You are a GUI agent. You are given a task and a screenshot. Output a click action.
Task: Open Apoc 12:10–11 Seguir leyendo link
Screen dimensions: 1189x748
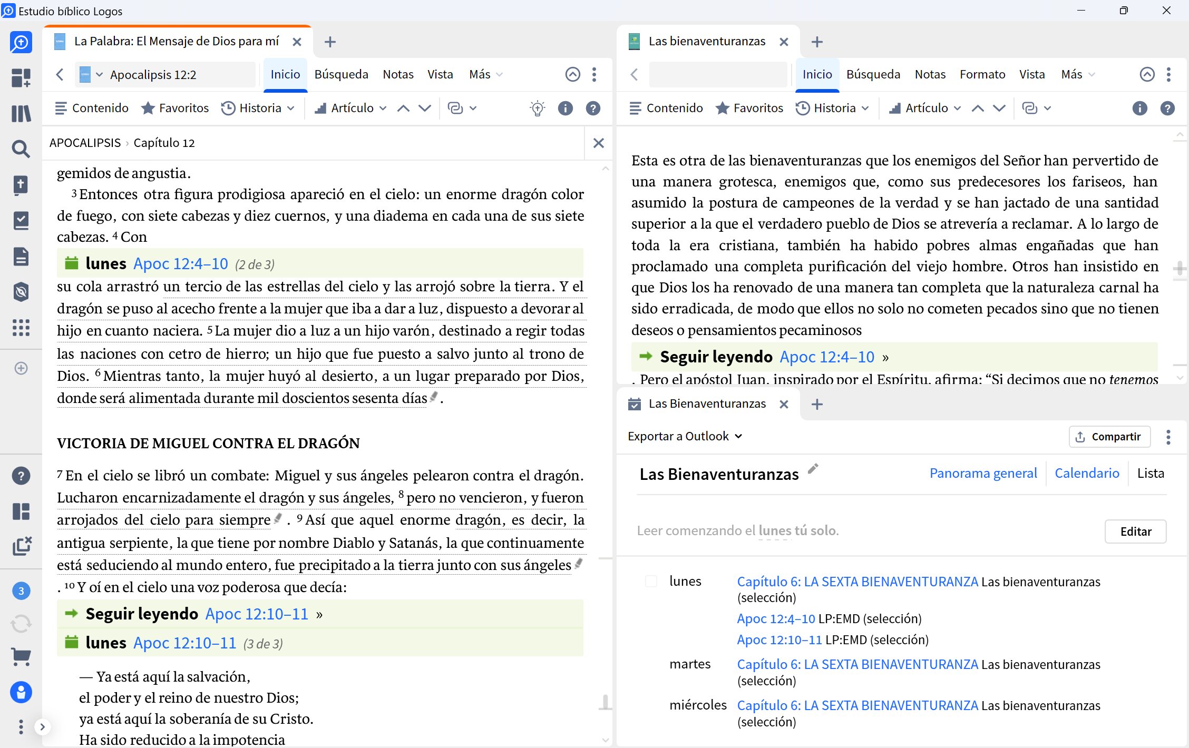[x=257, y=614]
